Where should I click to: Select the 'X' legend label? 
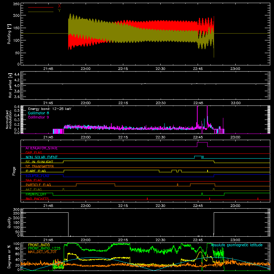click(x=59, y=6)
